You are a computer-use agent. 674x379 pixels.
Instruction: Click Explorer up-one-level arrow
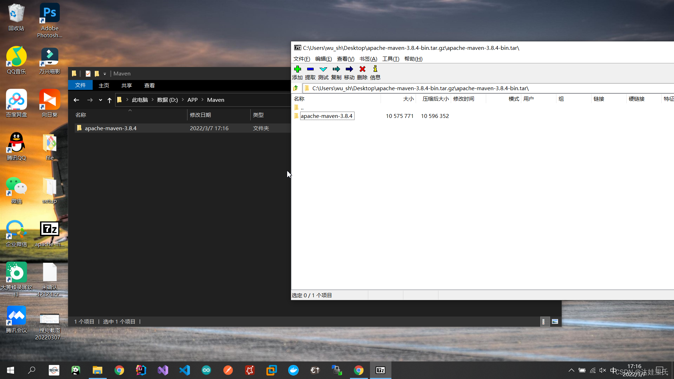coord(110,100)
